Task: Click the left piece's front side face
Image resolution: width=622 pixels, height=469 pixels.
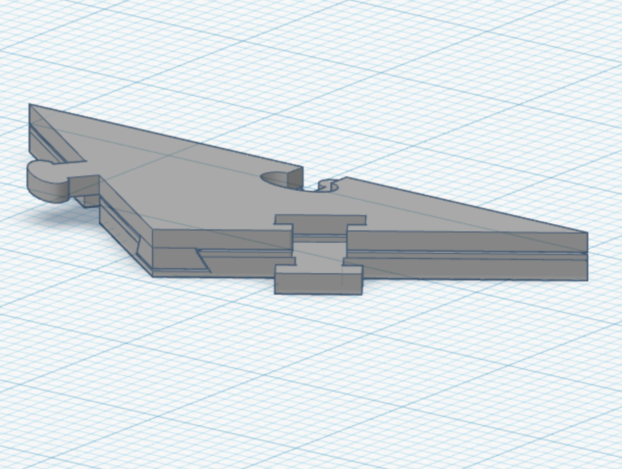Action: tap(223, 252)
